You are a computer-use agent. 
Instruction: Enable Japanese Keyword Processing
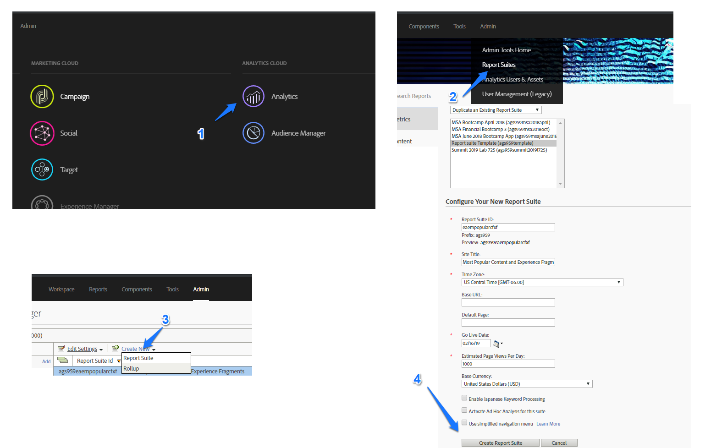(x=464, y=398)
